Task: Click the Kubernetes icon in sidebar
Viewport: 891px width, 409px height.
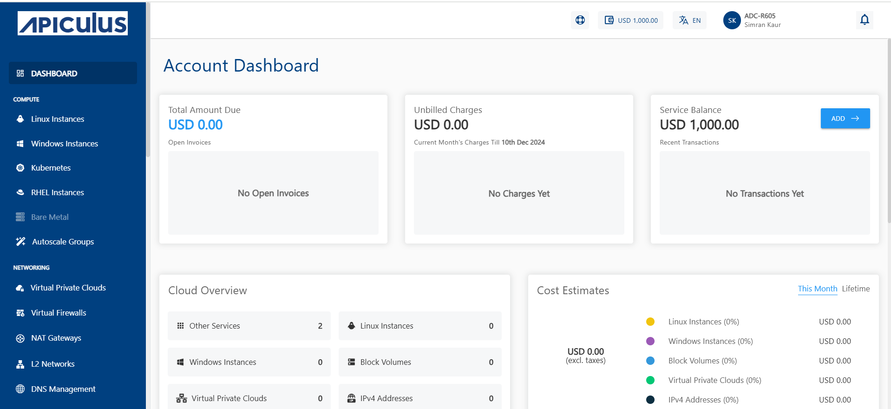Action: pyautogui.click(x=20, y=168)
